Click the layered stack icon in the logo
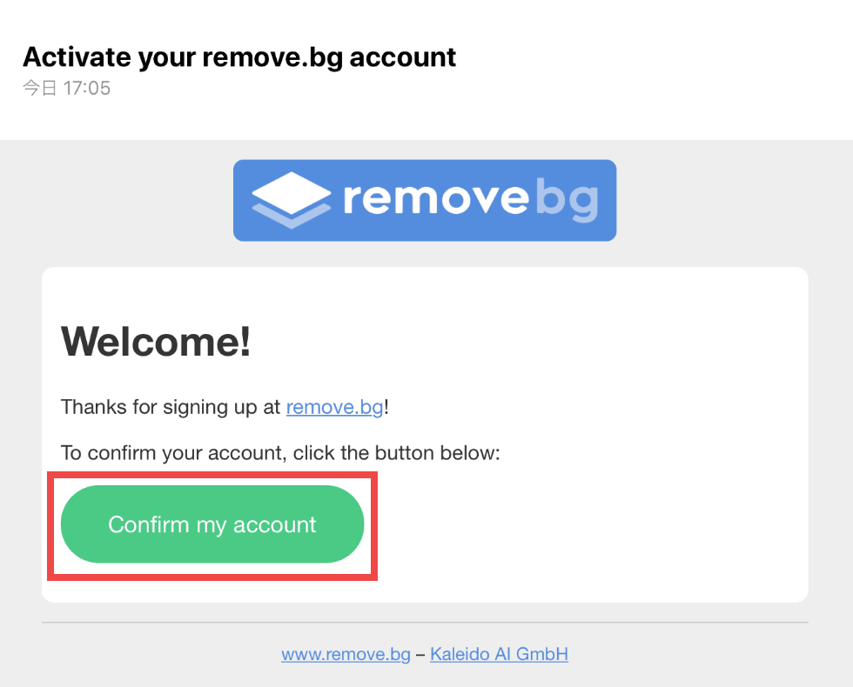The image size is (853, 687). tap(291, 200)
